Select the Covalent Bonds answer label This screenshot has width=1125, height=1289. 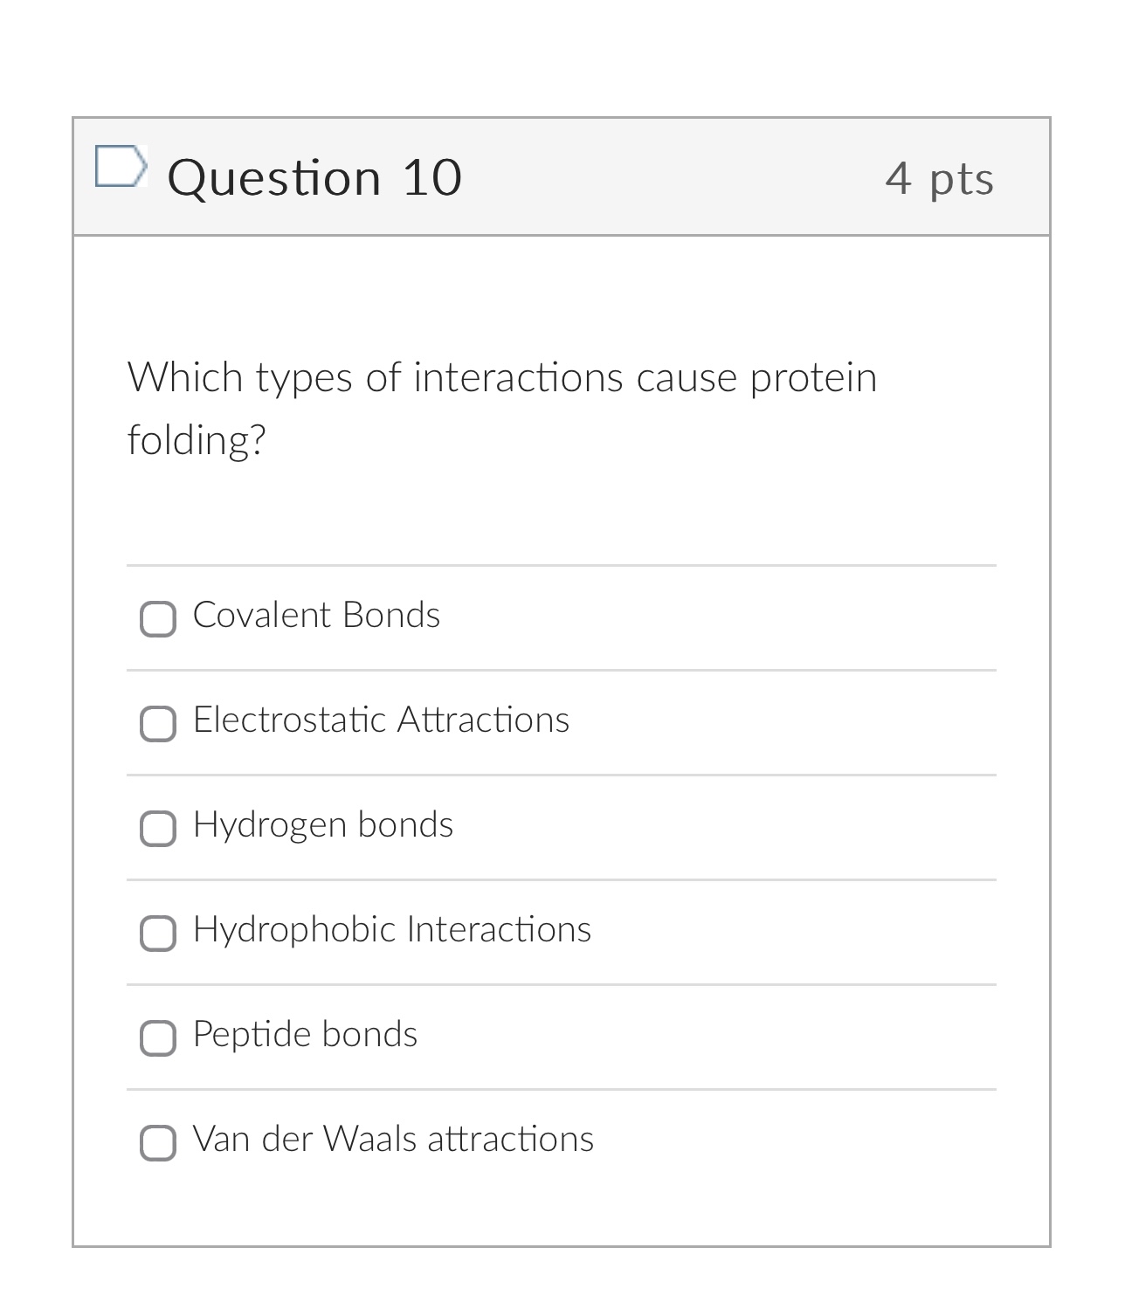point(318,616)
